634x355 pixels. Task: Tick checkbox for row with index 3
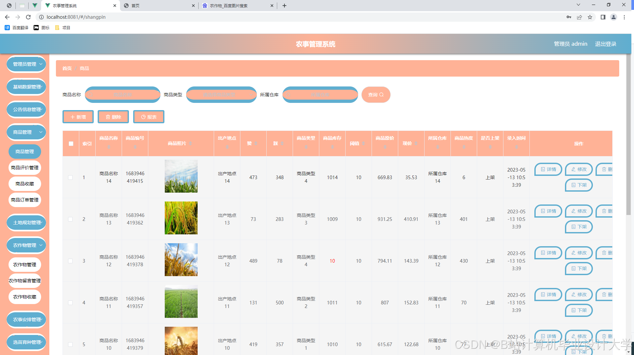70,261
